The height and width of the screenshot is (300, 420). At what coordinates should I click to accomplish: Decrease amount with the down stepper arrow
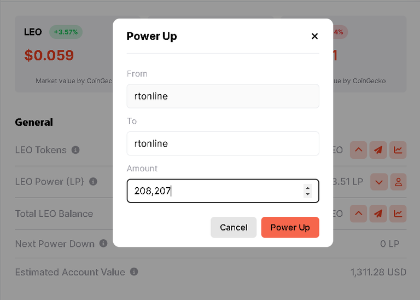click(x=307, y=194)
